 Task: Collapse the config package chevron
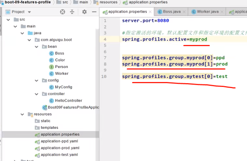36,80
